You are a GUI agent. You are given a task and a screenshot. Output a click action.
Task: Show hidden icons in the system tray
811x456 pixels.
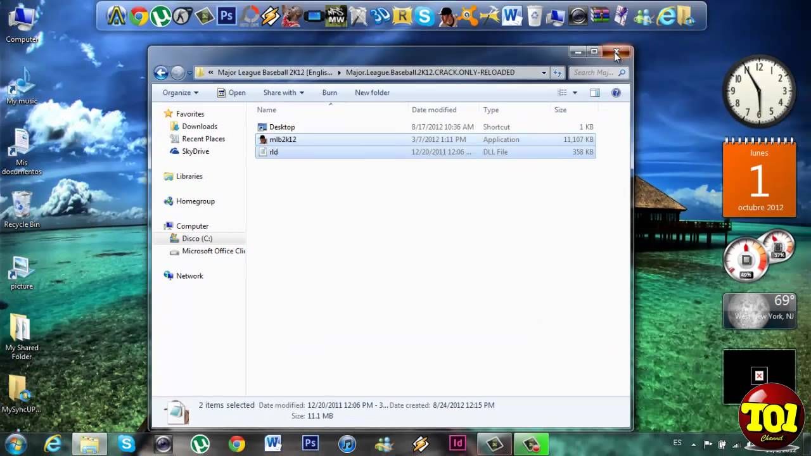(x=694, y=444)
